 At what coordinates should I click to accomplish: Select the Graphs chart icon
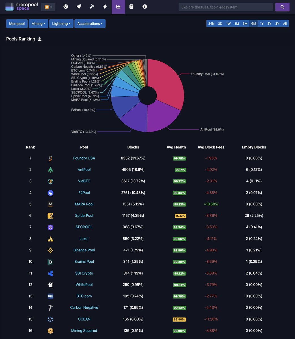tap(118, 6)
